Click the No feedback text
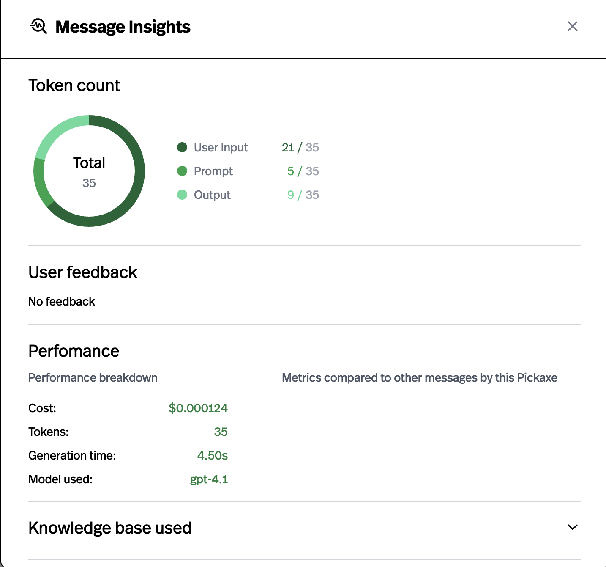This screenshot has height=567, width=606. coord(62,301)
